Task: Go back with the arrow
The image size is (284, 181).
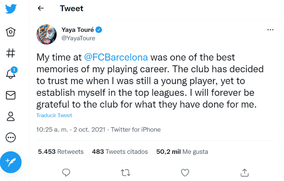Action: coord(41,8)
